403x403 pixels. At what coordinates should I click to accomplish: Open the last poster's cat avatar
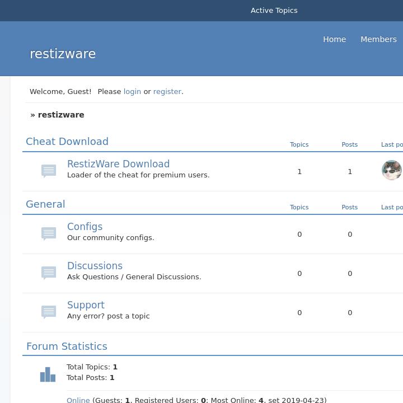pyautogui.click(x=392, y=170)
